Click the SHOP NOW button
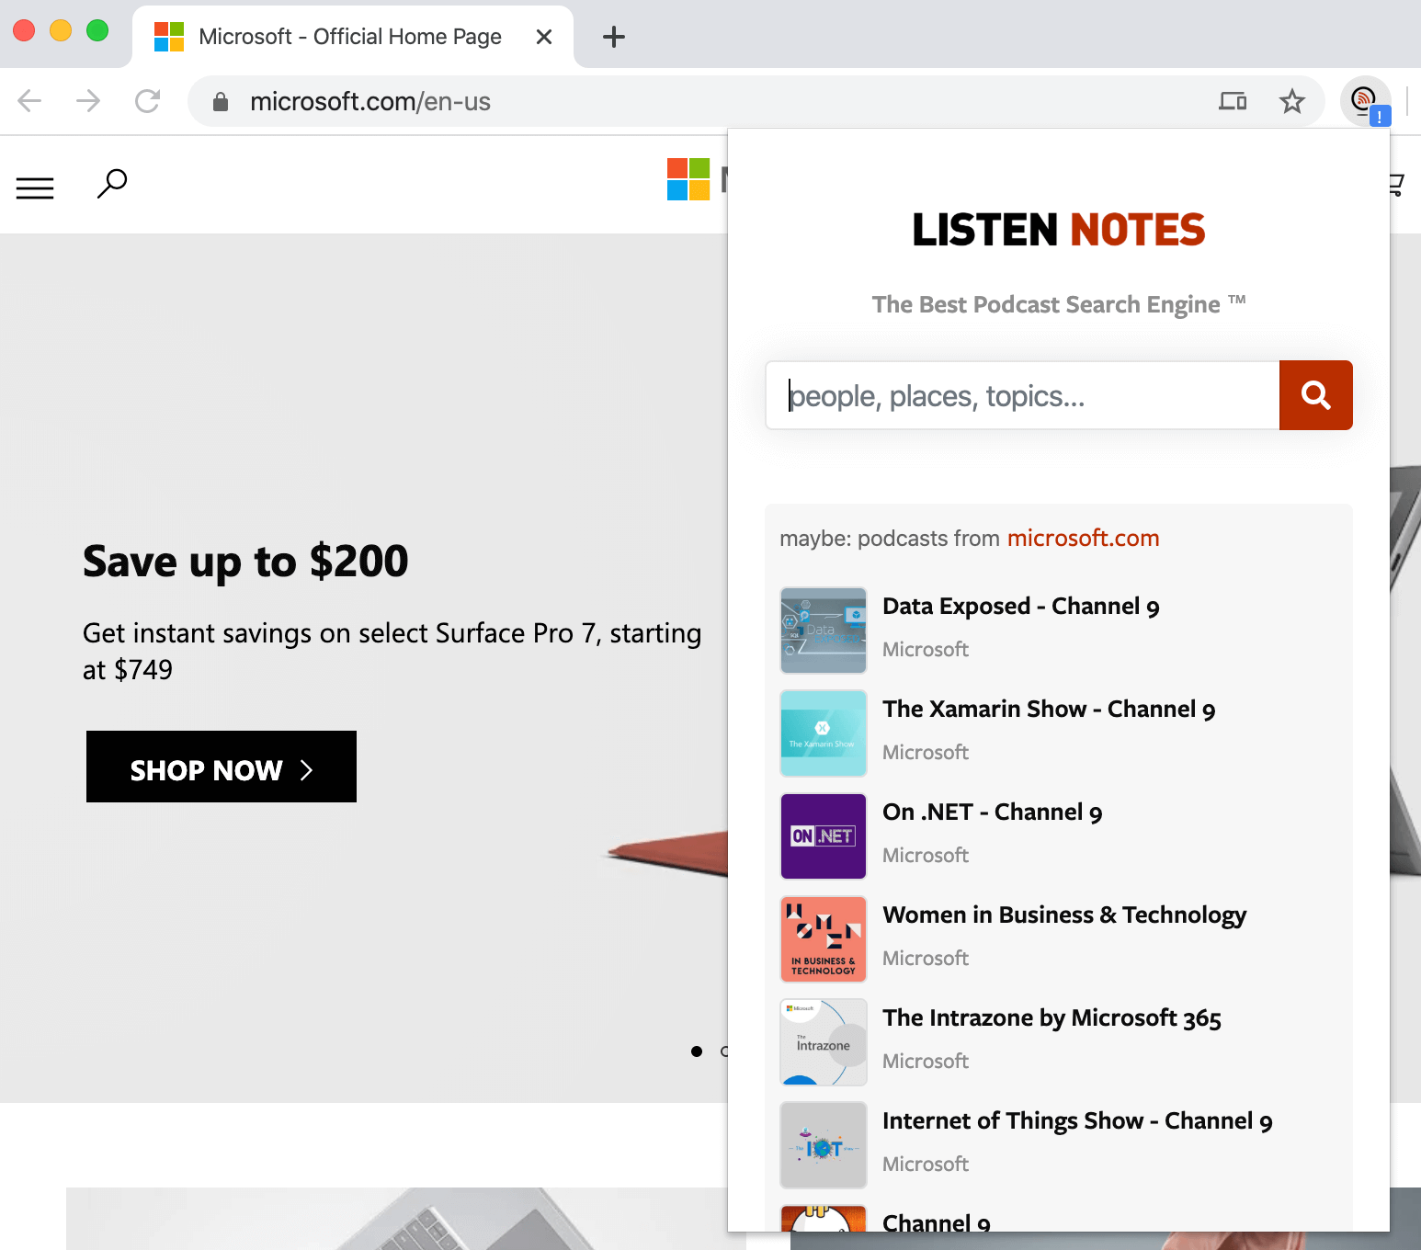This screenshot has width=1421, height=1250. click(222, 767)
